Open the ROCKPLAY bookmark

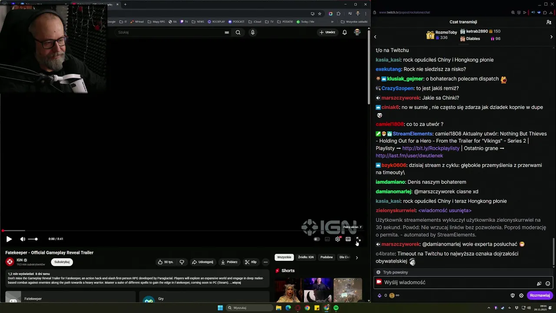pyautogui.click(x=216, y=21)
